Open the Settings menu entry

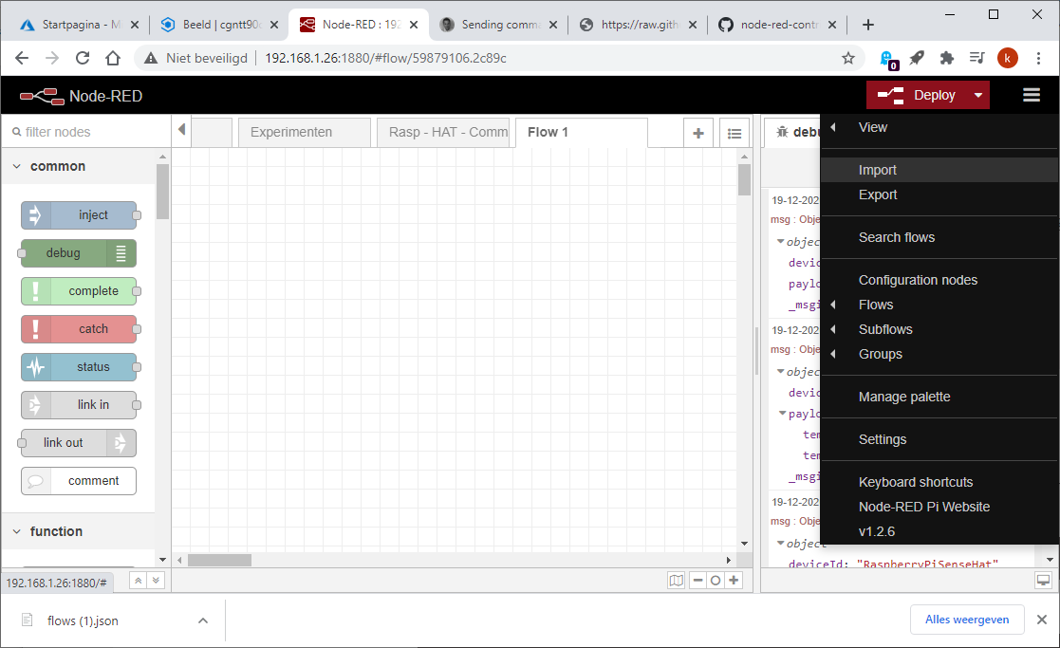tap(939, 439)
